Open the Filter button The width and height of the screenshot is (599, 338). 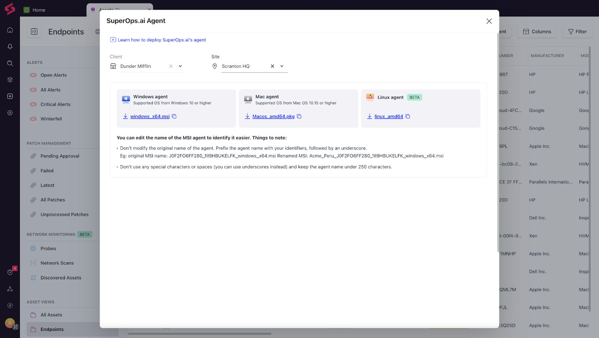[577, 32]
